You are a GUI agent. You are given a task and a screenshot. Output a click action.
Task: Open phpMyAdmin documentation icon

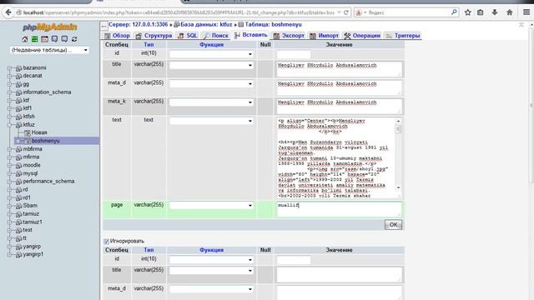(x=54, y=39)
